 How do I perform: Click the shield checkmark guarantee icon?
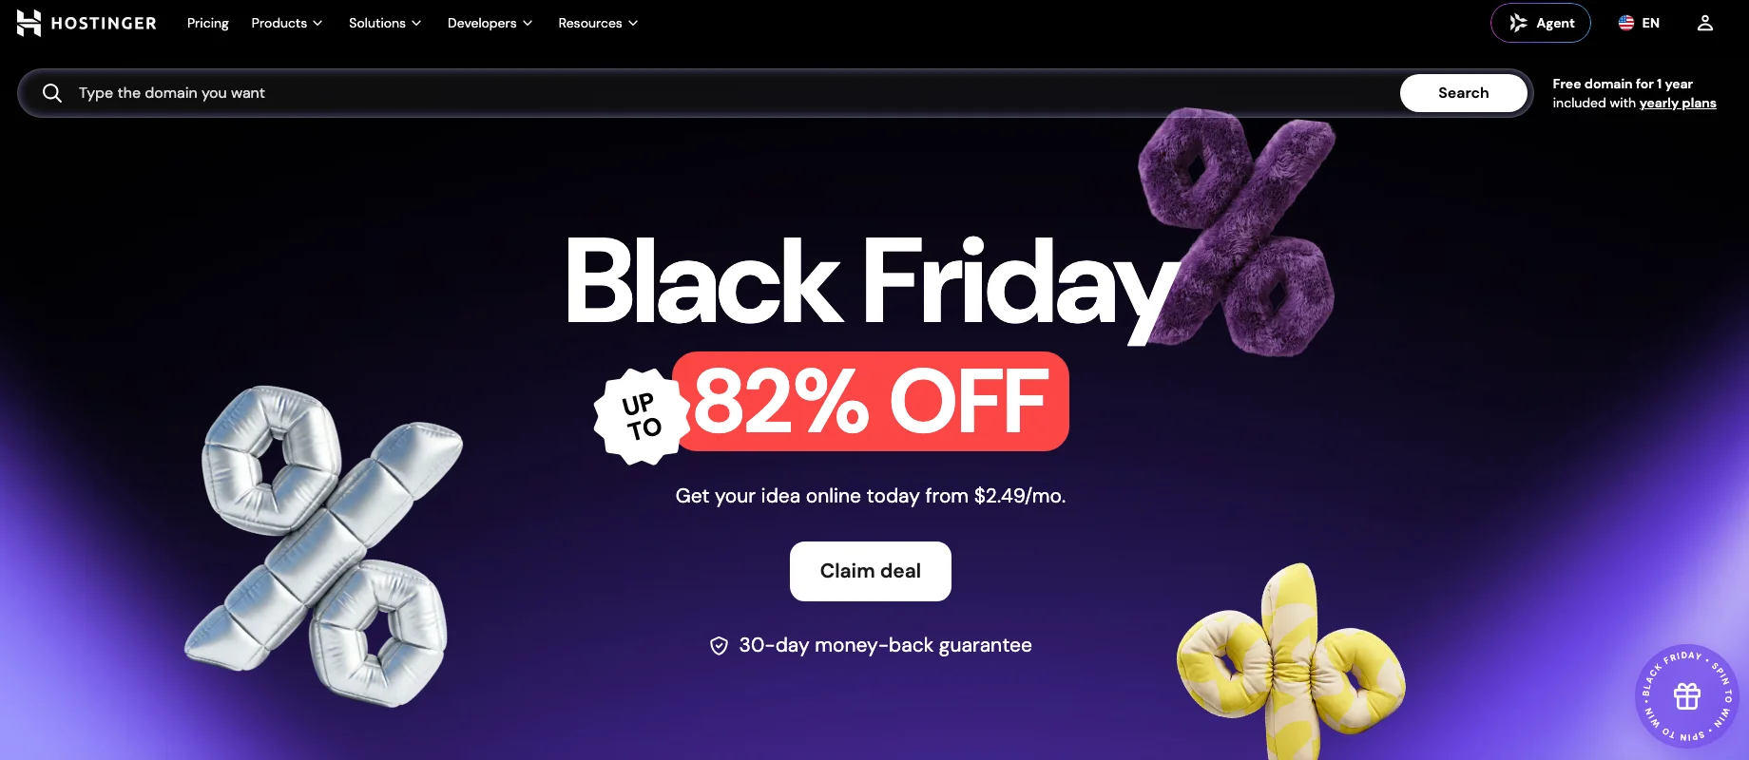719,646
